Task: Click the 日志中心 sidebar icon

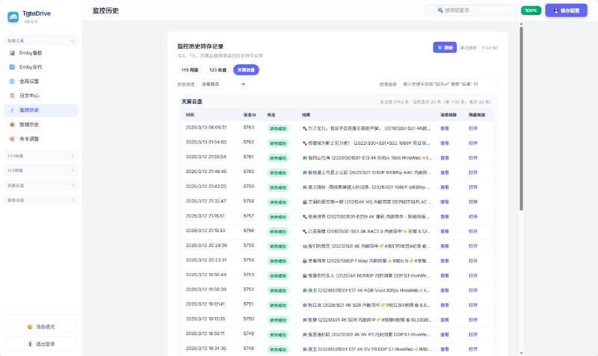Action: point(12,96)
